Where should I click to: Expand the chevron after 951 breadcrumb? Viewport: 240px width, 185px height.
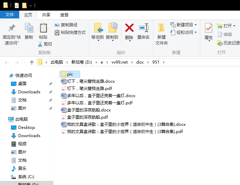click(164, 62)
